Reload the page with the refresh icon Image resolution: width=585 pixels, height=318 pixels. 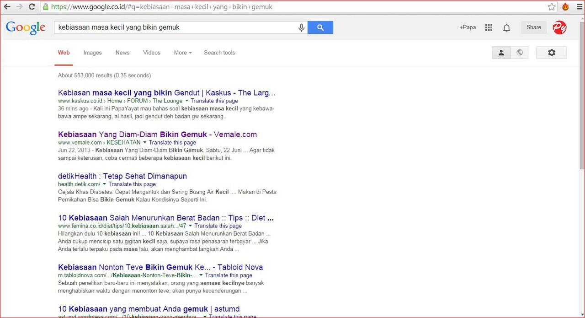[32, 7]
